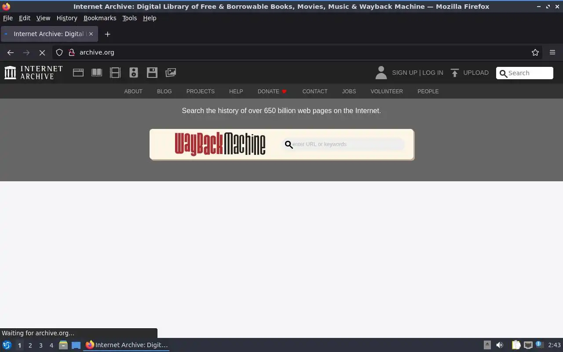
Task: Open the Bookmarks menu
Action: [100, 18]
